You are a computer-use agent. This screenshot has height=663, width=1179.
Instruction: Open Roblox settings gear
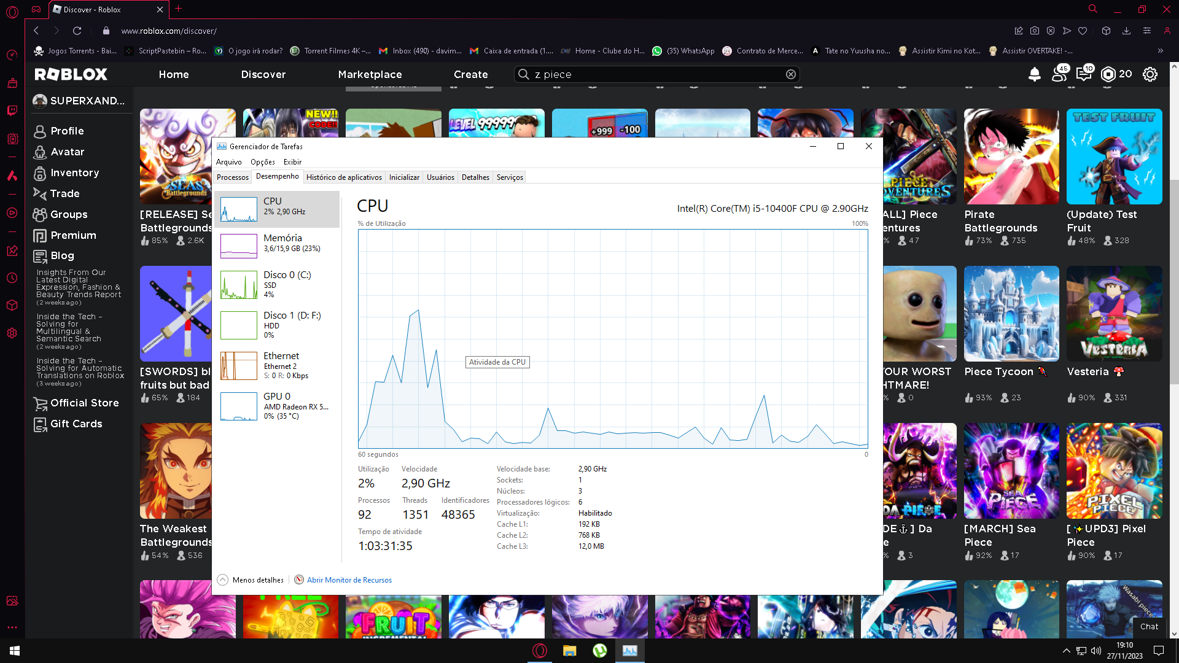pyautogui.click(x=1150, y=74)
